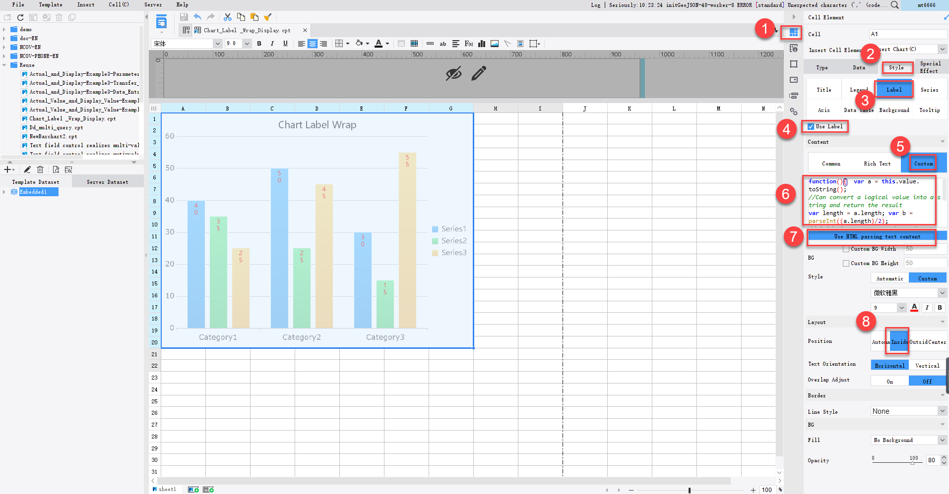Turn Overlap Adjust On
The height and width of the screenshot is (494, 949).
pyautogui.click(x=889, y=381)
